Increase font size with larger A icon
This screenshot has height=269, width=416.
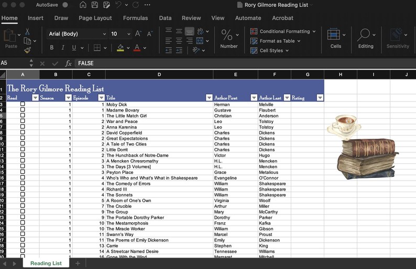coord(138,33)
